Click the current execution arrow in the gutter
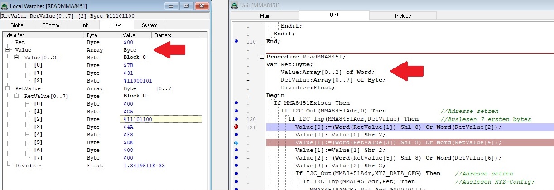Viewport: 554px width, 190px height. pos(236,142)
